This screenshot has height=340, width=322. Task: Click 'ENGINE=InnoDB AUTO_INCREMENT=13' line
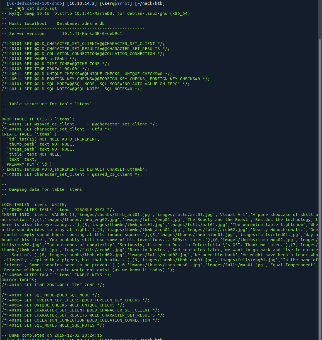(74, 169)
